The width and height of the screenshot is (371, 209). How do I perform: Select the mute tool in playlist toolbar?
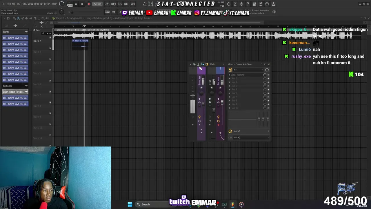pos(26,18)
